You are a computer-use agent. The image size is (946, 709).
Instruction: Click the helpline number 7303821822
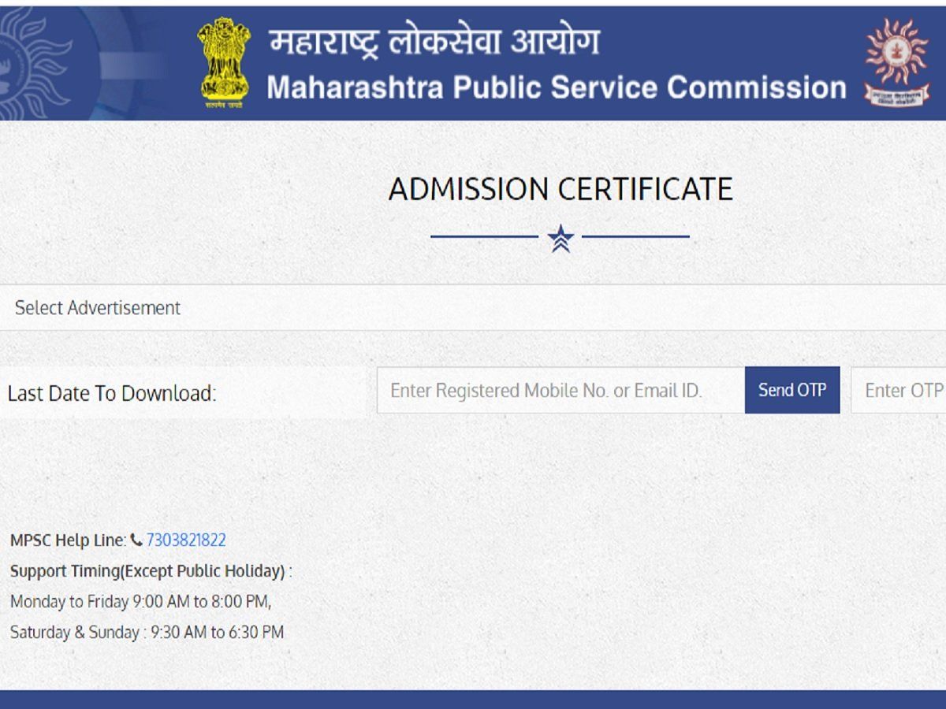click(x=186, y=540)
